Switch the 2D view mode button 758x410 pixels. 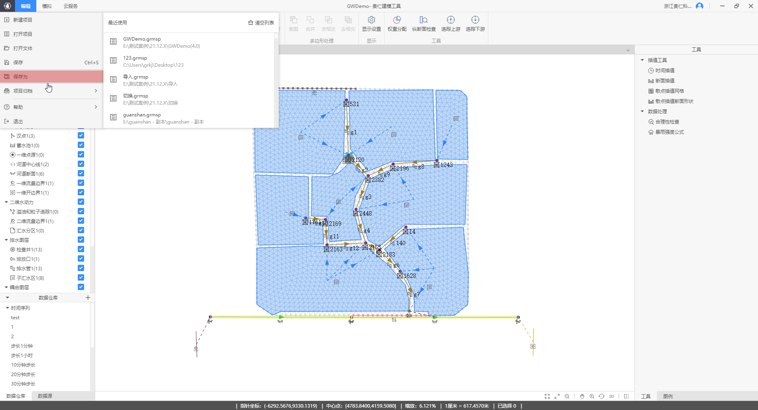point(612,396)
